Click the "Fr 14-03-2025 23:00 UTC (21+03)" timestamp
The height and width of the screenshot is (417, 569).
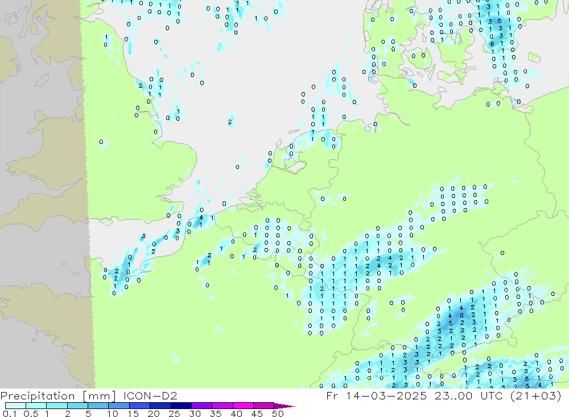[444, 395]
